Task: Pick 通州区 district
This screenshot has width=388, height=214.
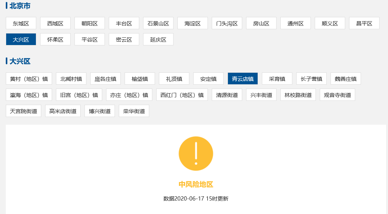Action: (296, 23)
